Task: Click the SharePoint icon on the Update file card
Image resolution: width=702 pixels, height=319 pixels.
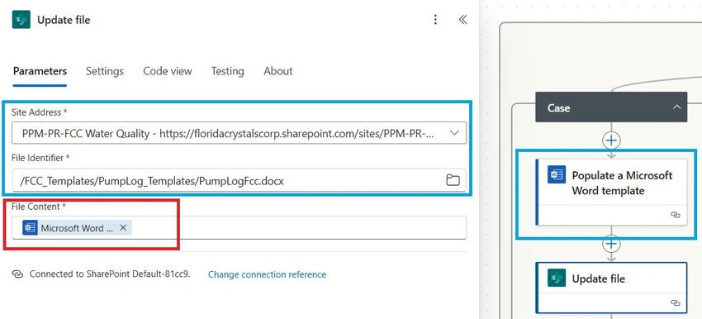Action: (x=557, y=279)
